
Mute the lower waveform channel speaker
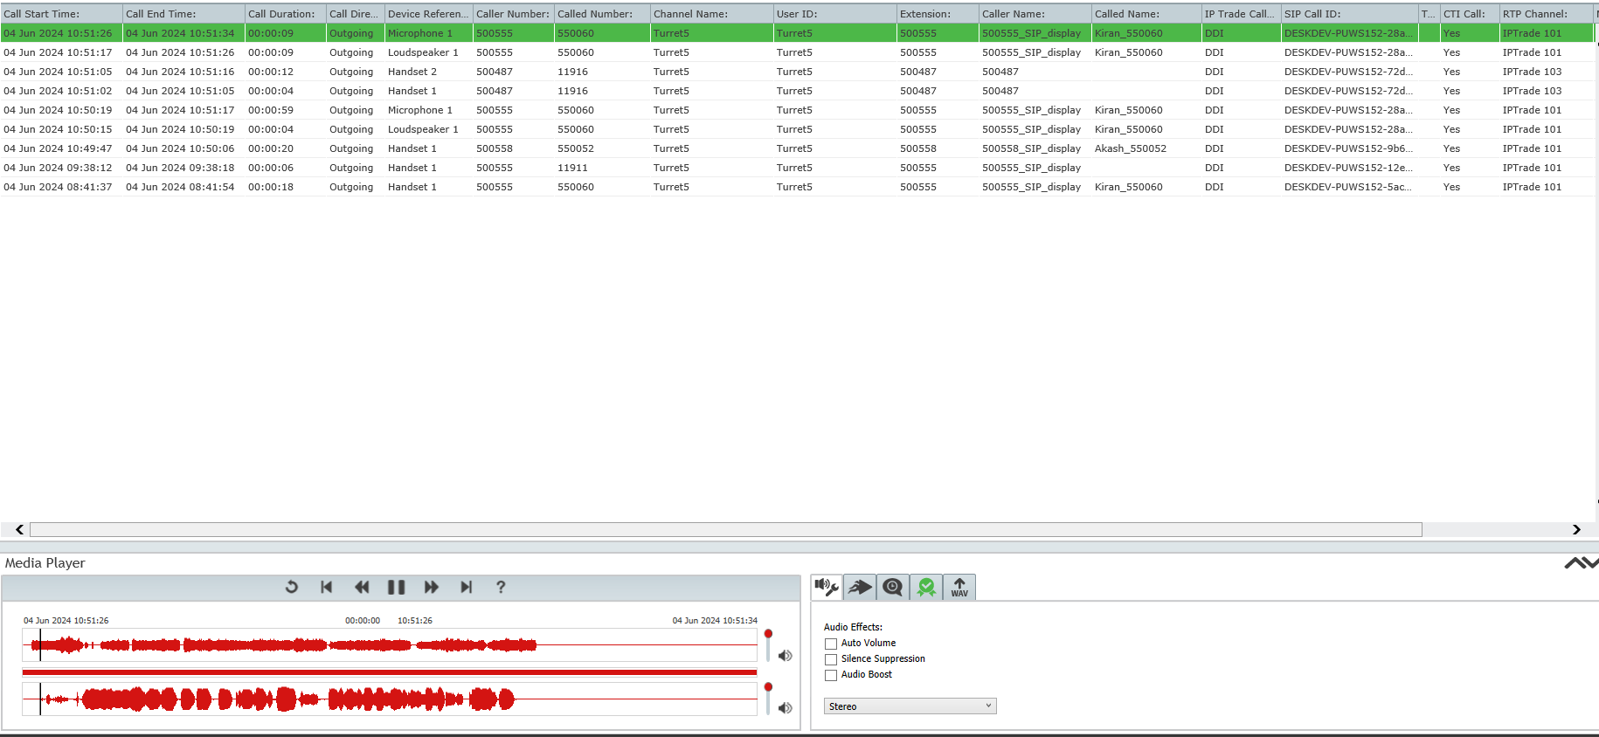click(786, 708)
